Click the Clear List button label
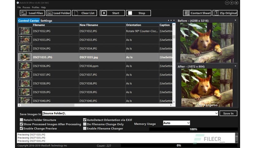The image size is (256, 148). point(88,13)
